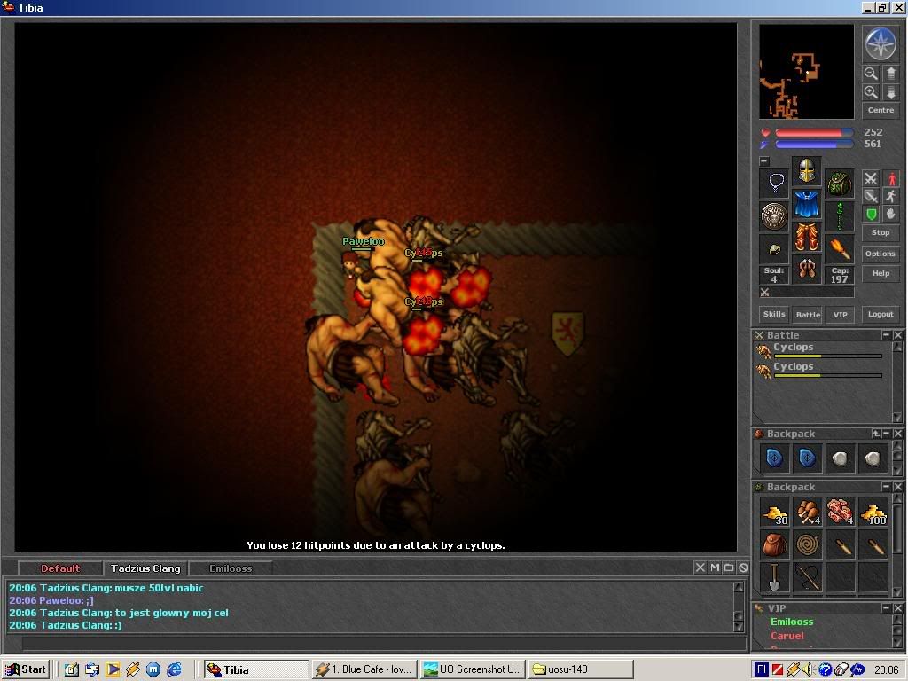Open the Help window
Viewport: 908px width, 681px height.
(881, 273)
